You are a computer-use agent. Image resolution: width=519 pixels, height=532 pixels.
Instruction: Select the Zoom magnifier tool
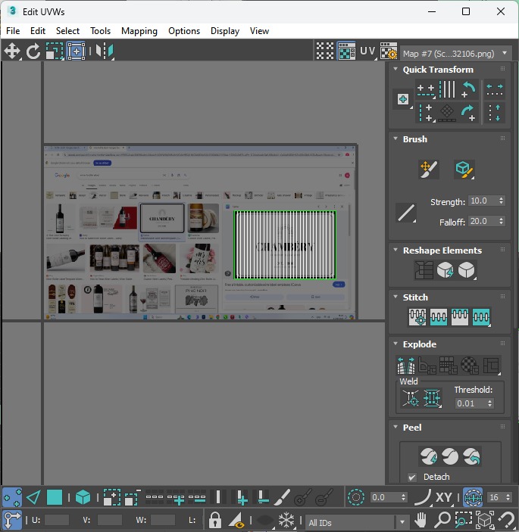click(442, 520)
